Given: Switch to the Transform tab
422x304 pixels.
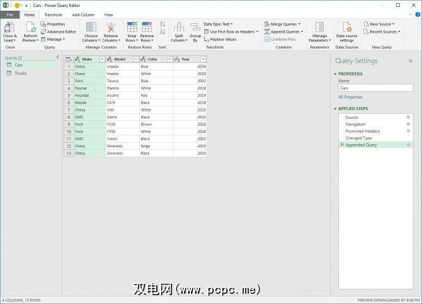Looking at the screenshot, I should coord(54,15).
